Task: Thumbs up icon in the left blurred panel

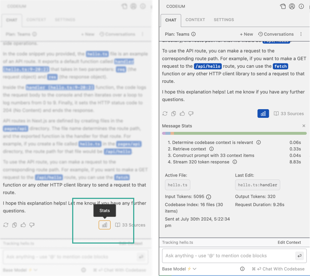Action: (23, 225)
